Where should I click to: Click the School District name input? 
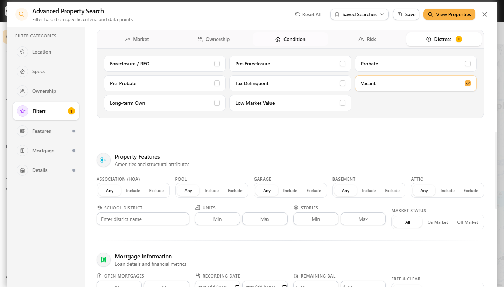(x=143, y=219)
